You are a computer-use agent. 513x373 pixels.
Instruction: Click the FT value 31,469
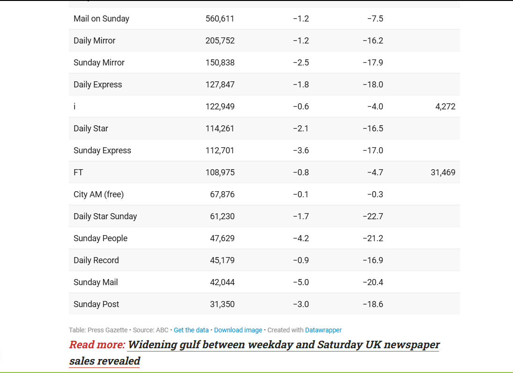tap(443, 172)
